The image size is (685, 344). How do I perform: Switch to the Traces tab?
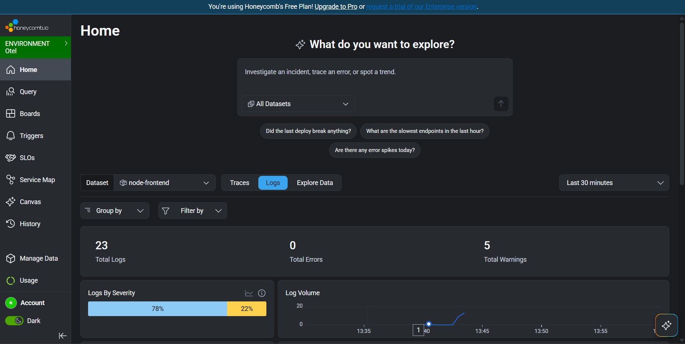tap(240, 183)
